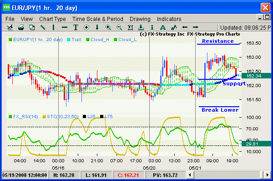Click the green info 'i' icon
Screen dimensions: 273x181
click(x=152, y=27)
